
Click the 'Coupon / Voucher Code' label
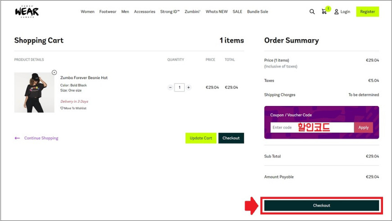tap(291, 115)
